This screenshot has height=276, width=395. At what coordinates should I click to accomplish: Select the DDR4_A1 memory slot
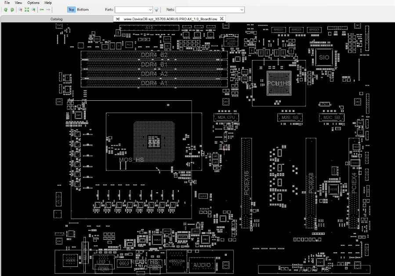click(154, 83)
